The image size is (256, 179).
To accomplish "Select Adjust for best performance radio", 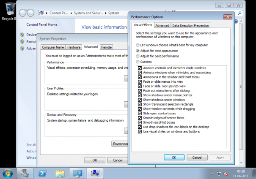I will coord(138,56).
